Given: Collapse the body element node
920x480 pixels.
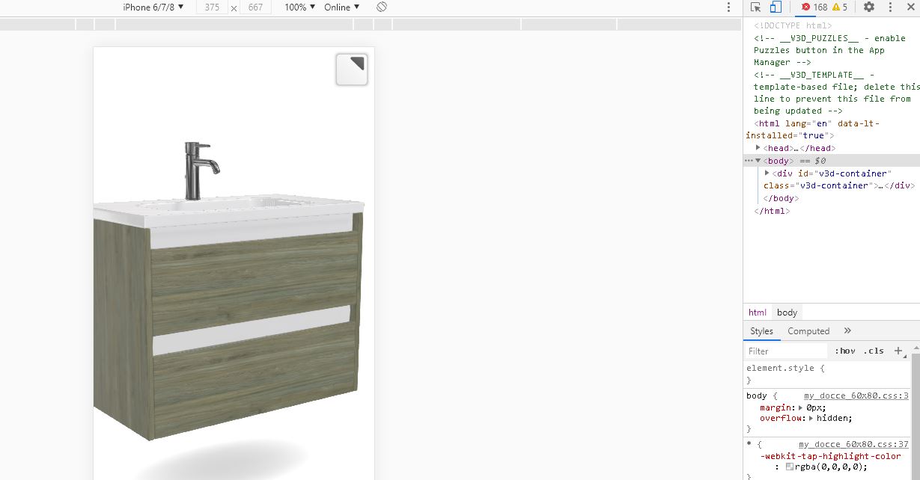Looking at the screenshot, I should click(758, 161).
